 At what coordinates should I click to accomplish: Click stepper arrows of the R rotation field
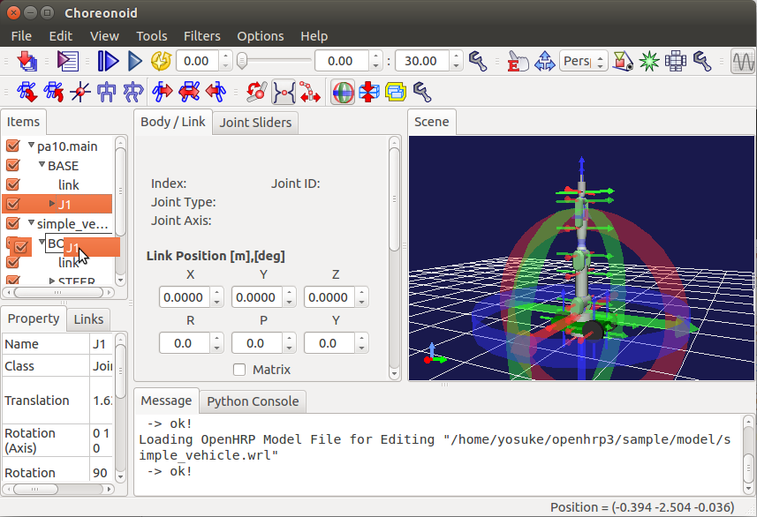216,343
